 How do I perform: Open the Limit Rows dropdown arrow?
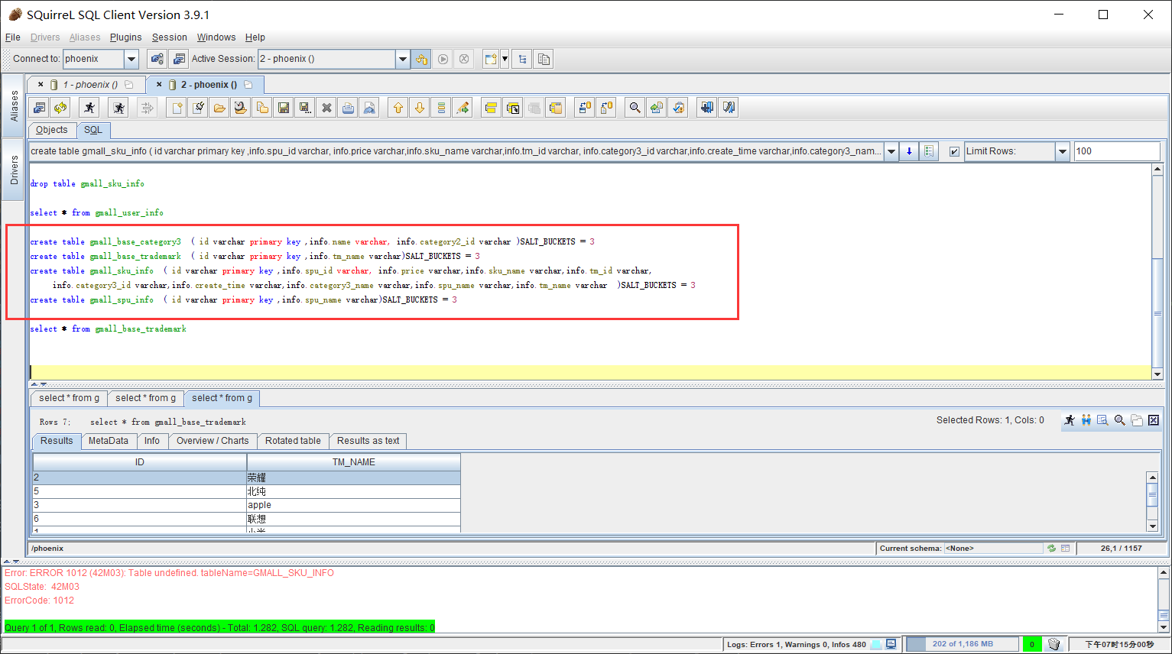[x=1062, y=151]
